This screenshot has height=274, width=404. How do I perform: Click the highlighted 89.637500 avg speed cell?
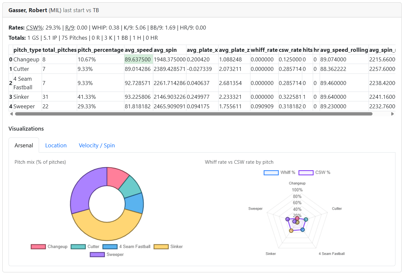pyautogui.click(x=138, y=59)
